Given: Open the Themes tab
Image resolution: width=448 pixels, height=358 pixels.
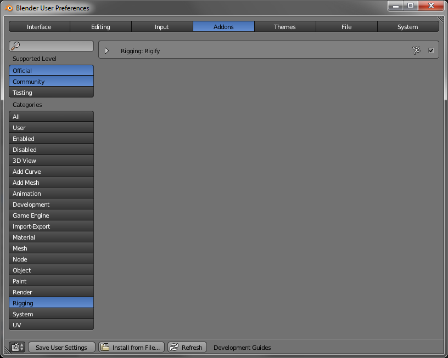Looking at the screenshot, I should [x=285, y=26].
